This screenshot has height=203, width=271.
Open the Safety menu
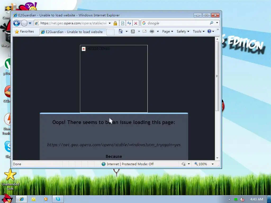tap(183, 31)
